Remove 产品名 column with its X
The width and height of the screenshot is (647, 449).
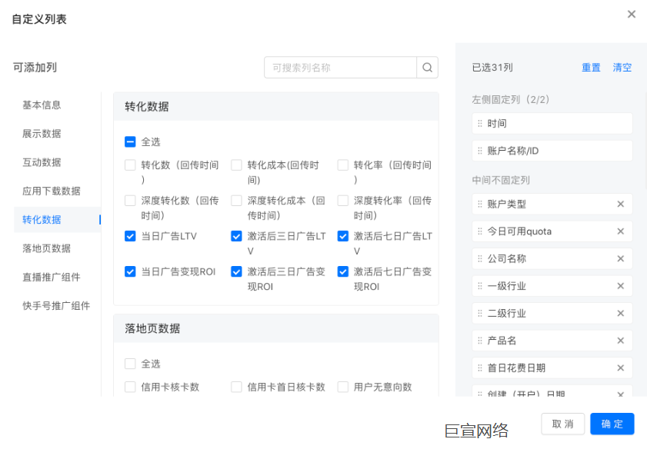tap(620, 341)
